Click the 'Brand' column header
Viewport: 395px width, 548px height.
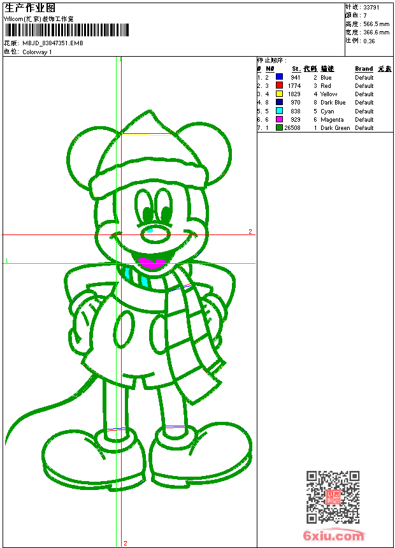pyautogui.click(x=364, y=69)
